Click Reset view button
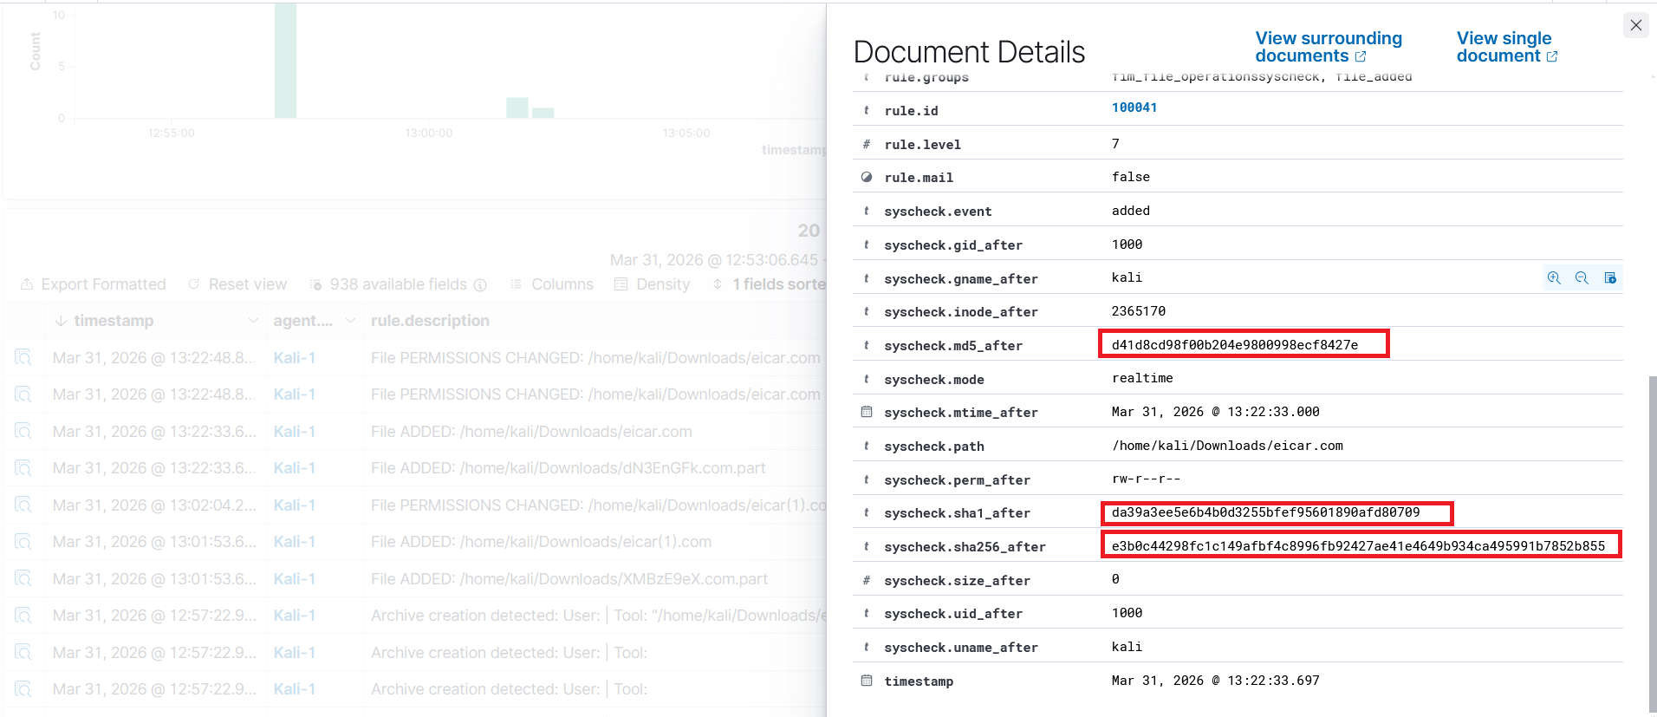This screenshot has width=1657, height=717. coord(237,284)
